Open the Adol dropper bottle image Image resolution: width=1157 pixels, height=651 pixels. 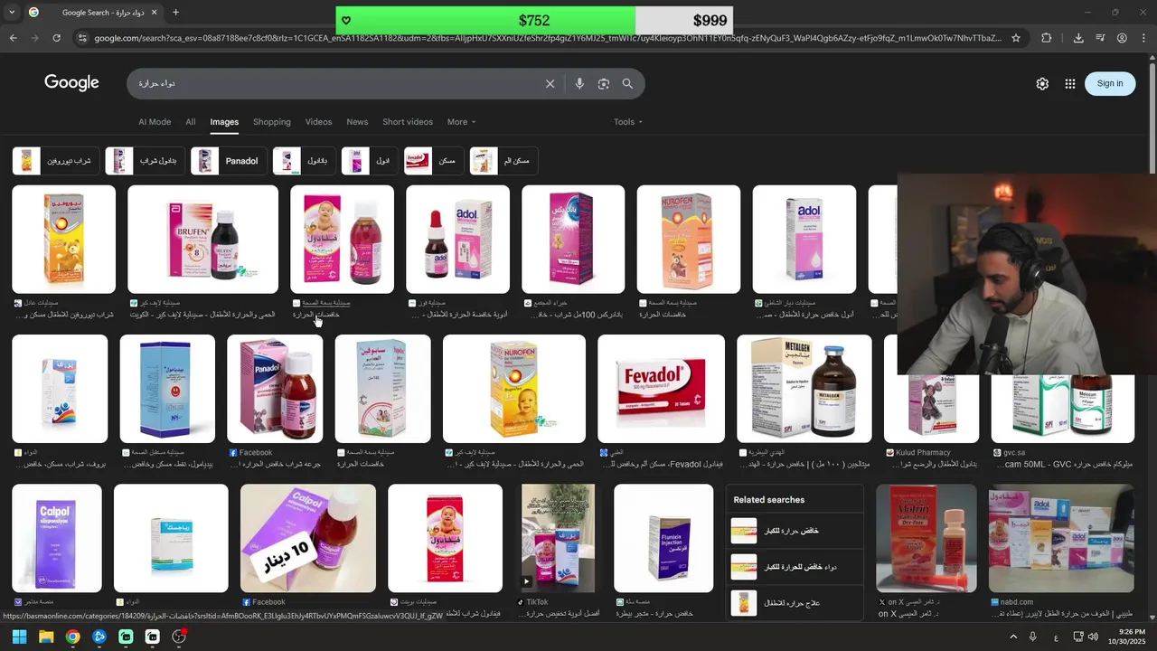coord(457,240)
